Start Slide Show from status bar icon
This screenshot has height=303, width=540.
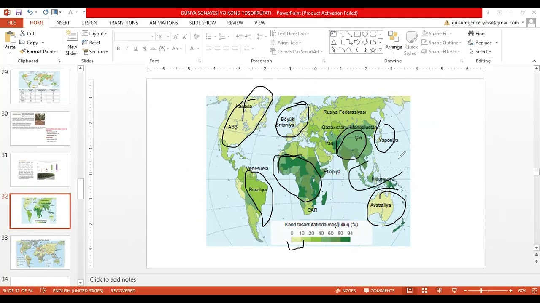(x=454, y=291)
